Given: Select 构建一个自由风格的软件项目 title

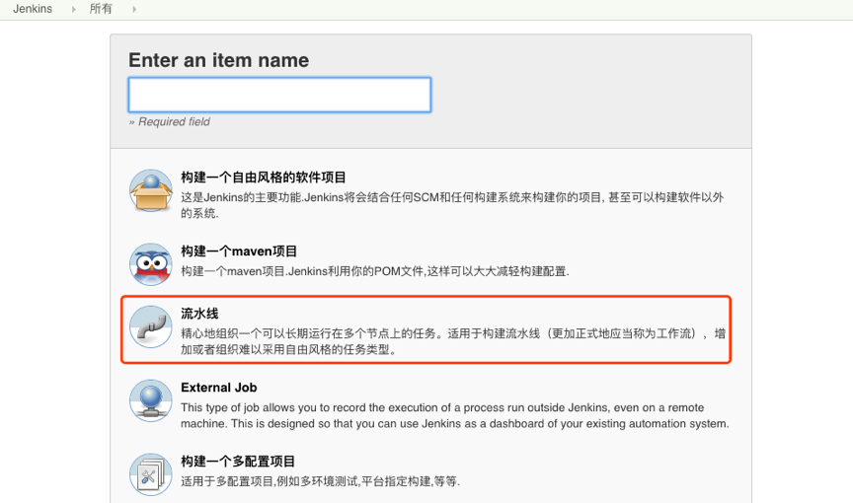Looking at the screenshot, I should tap(264, 178).
